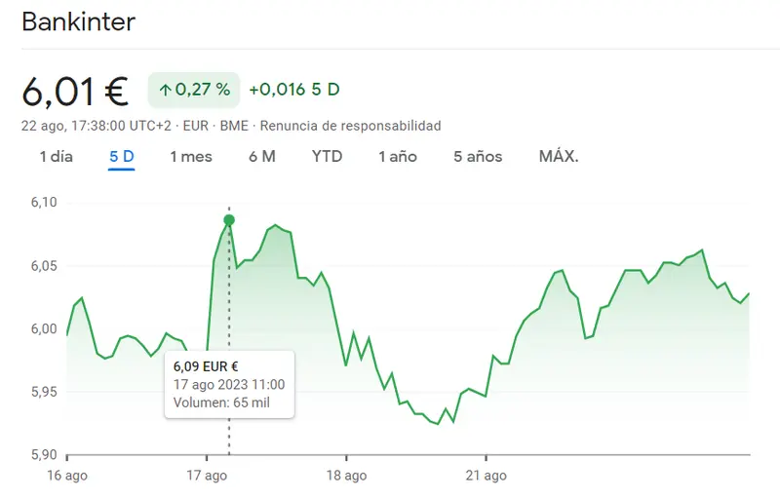Open the MÁX. chart range

coord(559,157)
